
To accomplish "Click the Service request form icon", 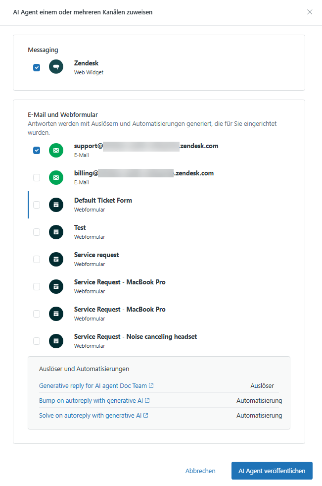I will click(x=56, y=259).
